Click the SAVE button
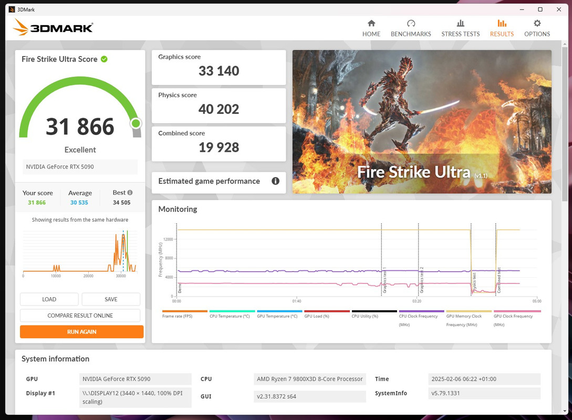 (x=111, y=299)
